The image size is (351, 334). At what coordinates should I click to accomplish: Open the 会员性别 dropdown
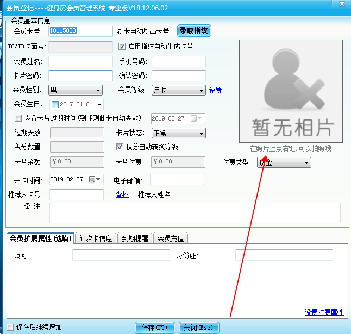[76, 90]
